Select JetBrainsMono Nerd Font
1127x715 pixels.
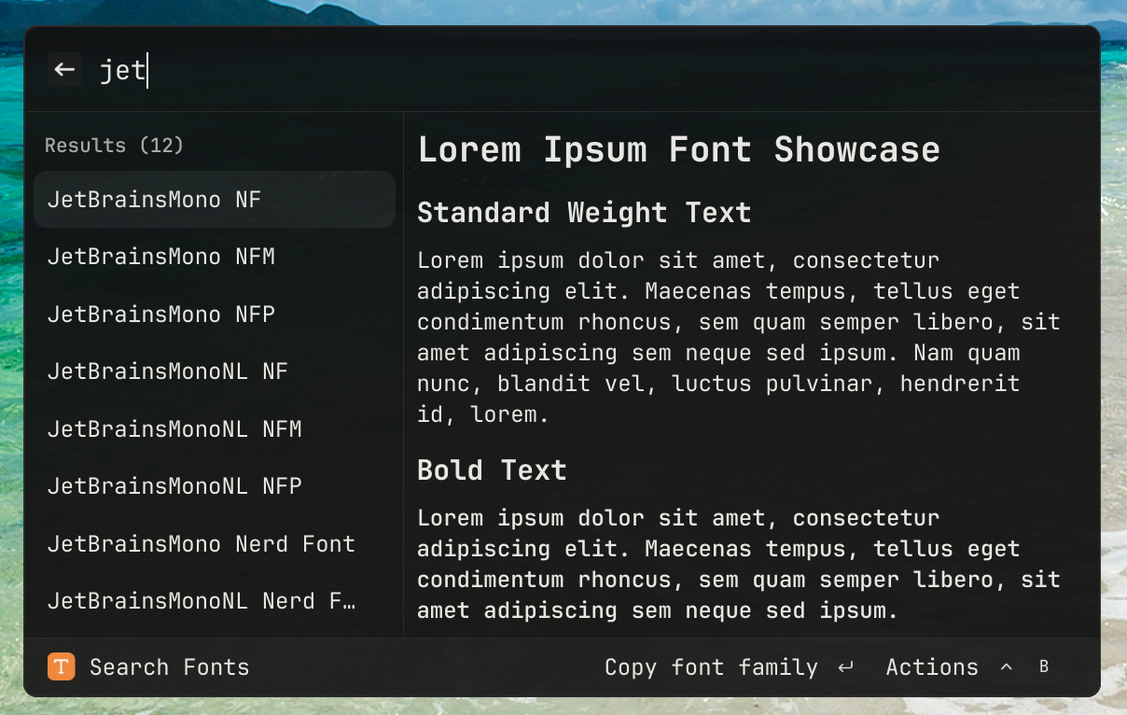(x=214, y=544)
